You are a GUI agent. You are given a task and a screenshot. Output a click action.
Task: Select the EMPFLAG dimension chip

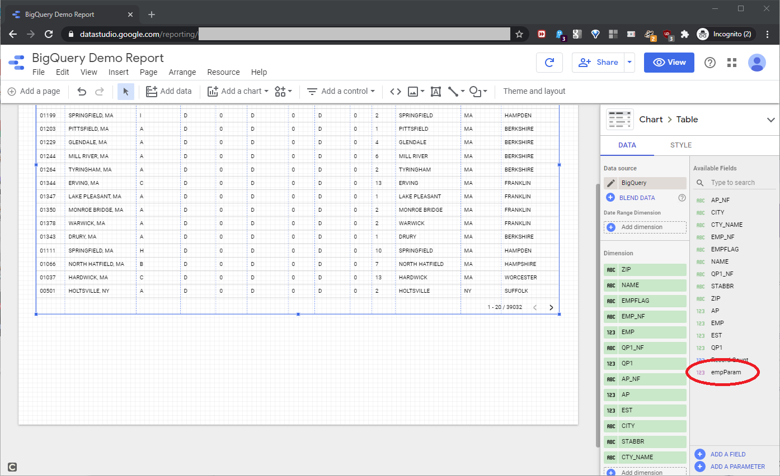click(x=645, y=301)
